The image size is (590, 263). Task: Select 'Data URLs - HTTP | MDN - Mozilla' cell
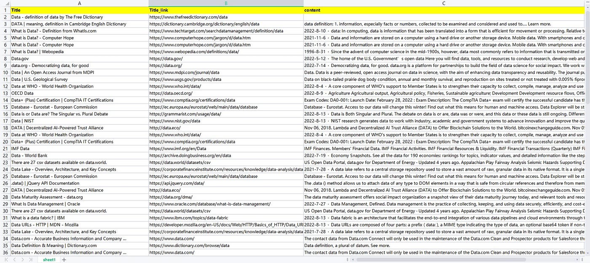point(80,225)
